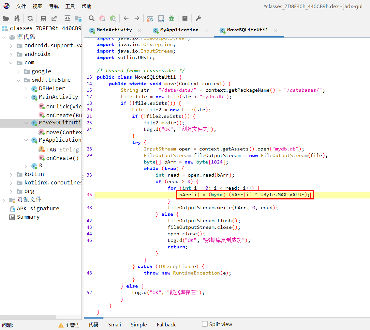Expand the androidx package
370x330 pixels.
[x=11, y=54]
